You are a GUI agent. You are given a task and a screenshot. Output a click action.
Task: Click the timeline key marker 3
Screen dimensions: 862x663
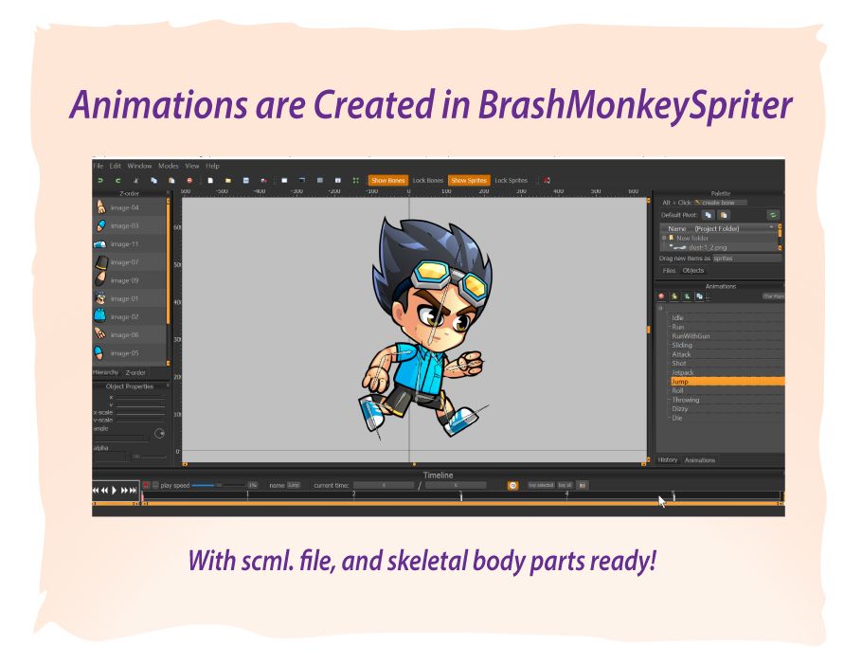click(460, 496)
